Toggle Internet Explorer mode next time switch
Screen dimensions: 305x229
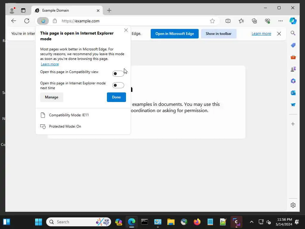118,85
